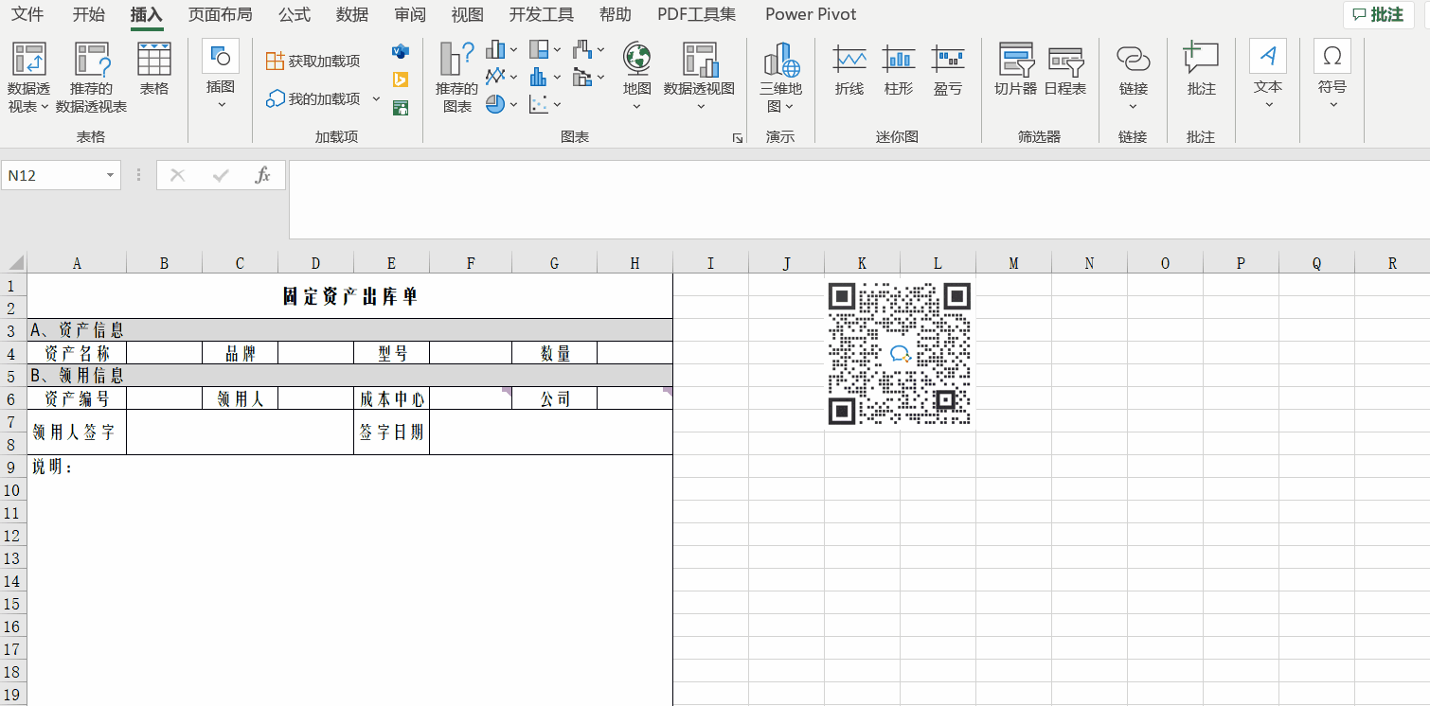Expand hierarchy chart dropdown arrow
This screenshot has height=706, width=1430.
(x=558, y=49)
